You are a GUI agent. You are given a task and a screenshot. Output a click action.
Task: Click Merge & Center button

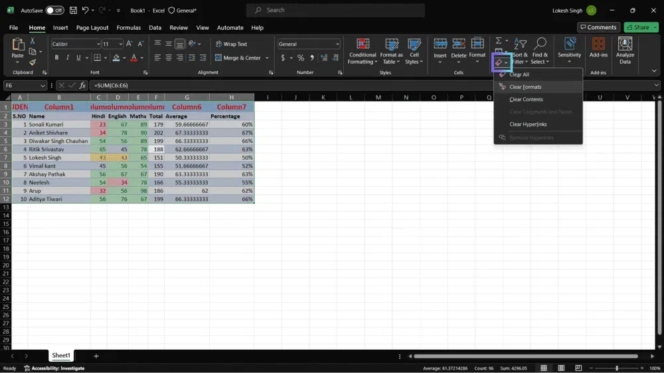pyautogui.click(x=238, y=58)
